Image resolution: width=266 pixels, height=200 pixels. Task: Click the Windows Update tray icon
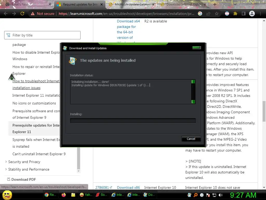pos(189,195)
